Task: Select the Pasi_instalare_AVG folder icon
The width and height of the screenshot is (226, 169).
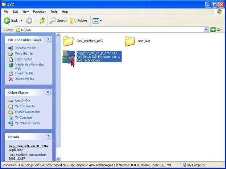Action: (68, 41)
